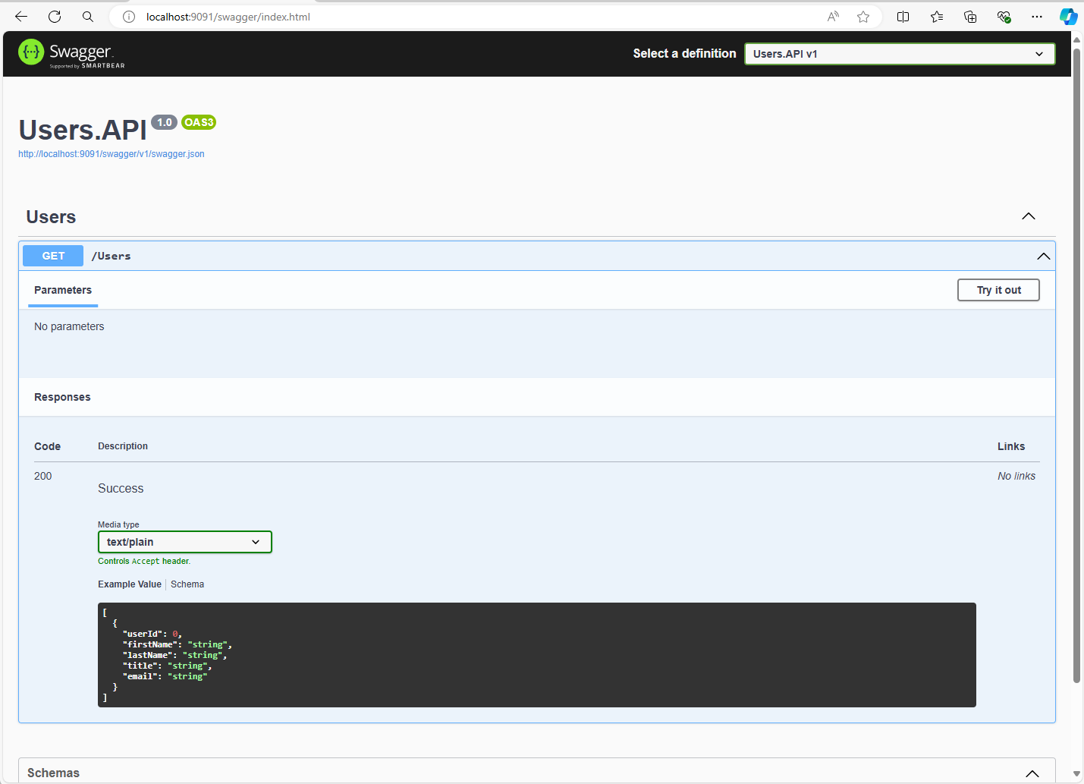
Task: Click the 1.0 version badge
Action: click(x=164, y=122)
